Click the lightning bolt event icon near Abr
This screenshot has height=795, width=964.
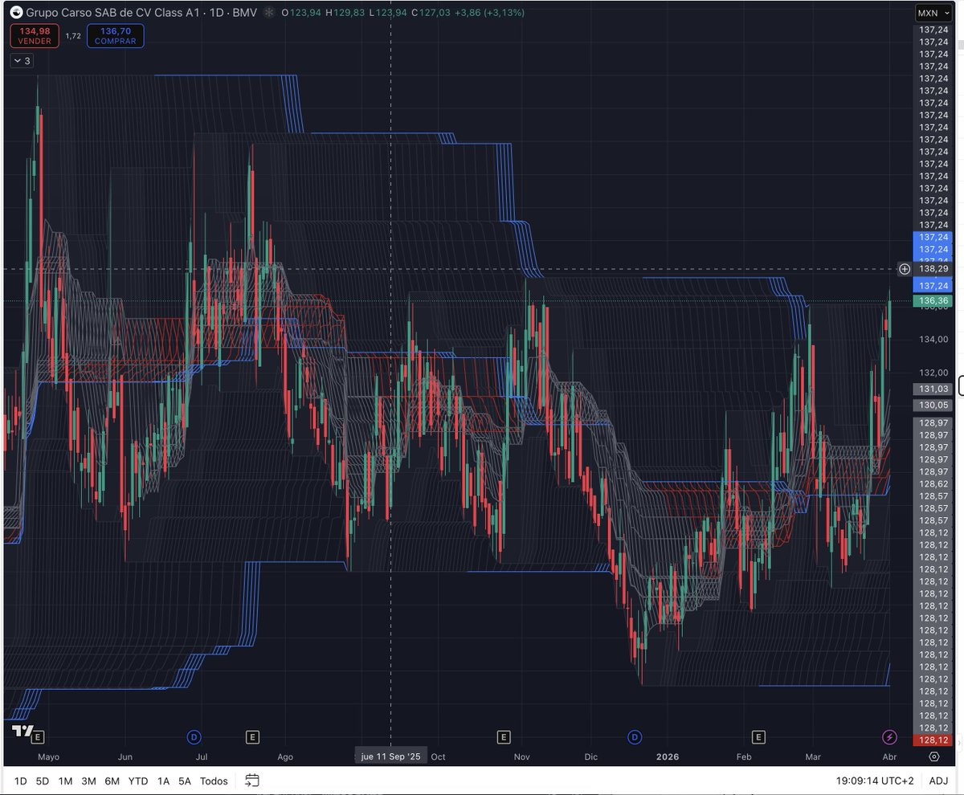889,736
